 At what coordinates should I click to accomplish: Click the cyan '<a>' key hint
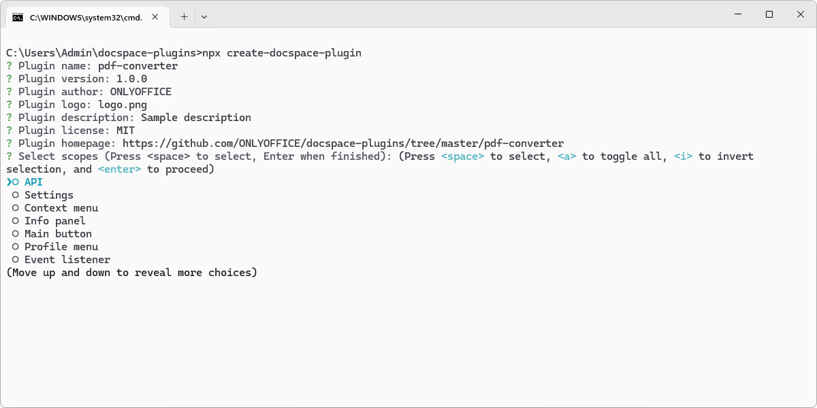pos(566,156)
